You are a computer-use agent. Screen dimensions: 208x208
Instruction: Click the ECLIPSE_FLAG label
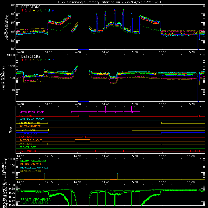click(28, 133)
